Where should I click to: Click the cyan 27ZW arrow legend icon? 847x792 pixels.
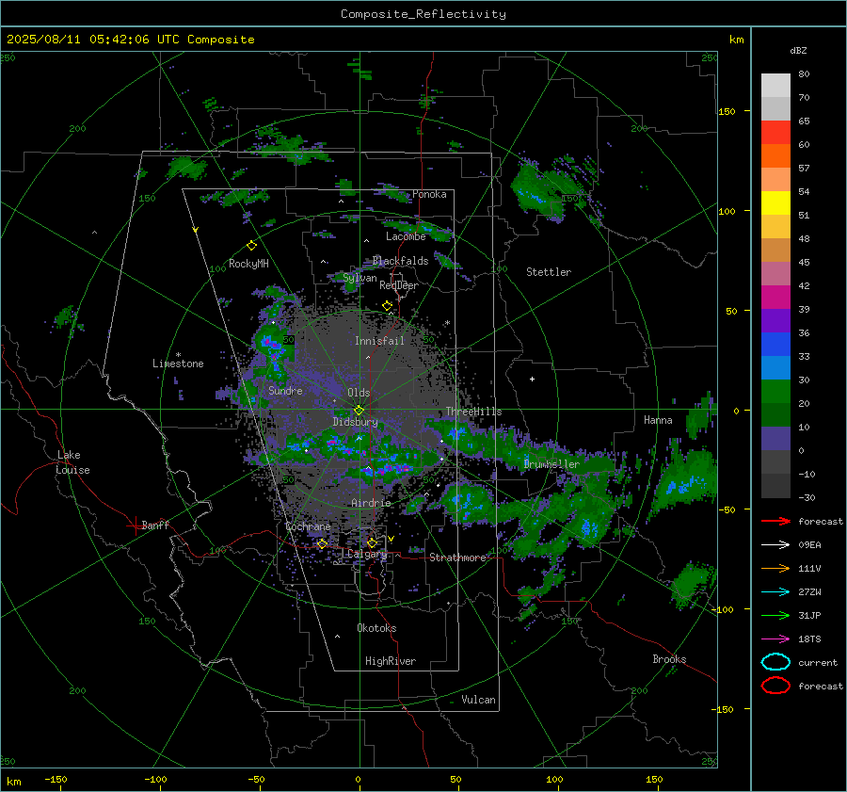775,592
